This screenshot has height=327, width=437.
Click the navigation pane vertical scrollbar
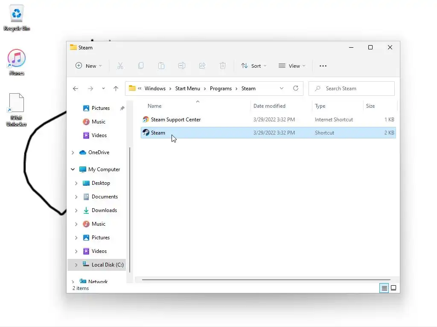pos(130,210)
